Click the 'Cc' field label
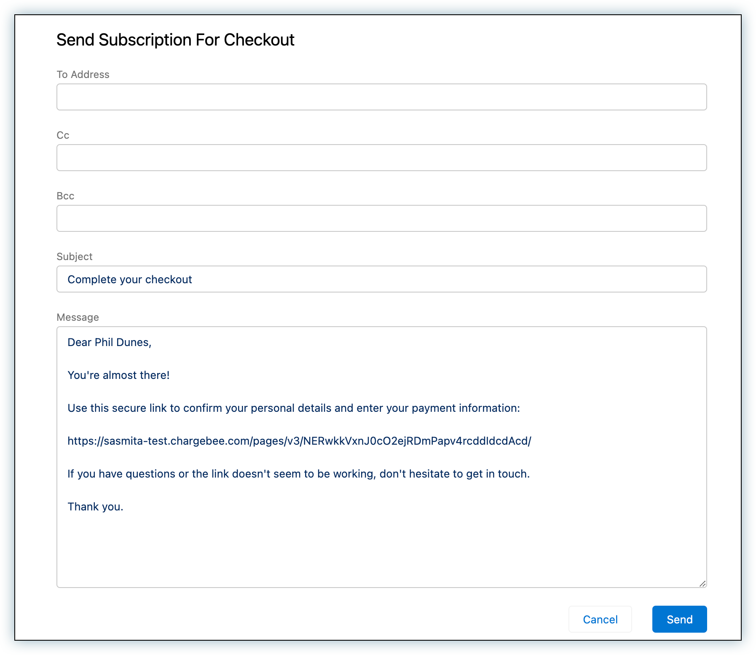Viewport: 756px width, 655px height. (63, 135)
